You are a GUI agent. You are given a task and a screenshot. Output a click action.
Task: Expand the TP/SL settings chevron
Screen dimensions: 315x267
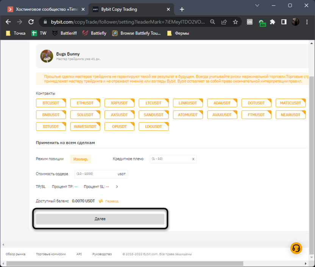click(117, 187)
